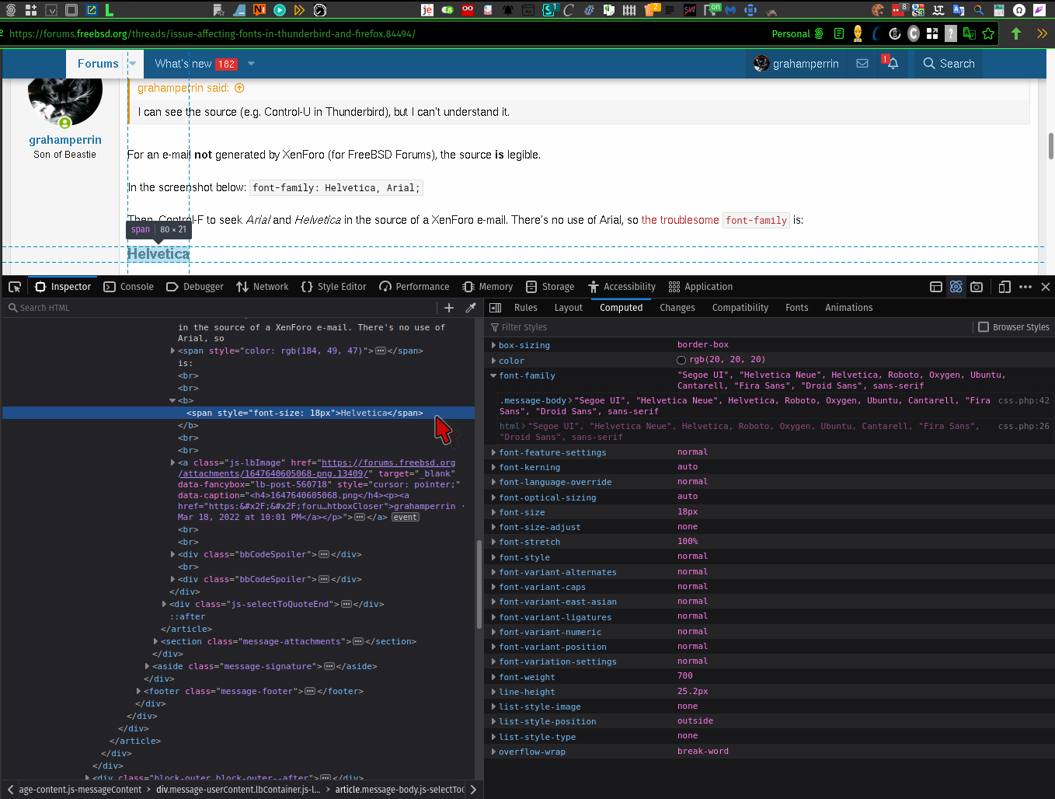This screenshot has width=1055, height=799.
Task: Click the color swatch next to rgb(20, 20, 20)
Action: tap(681, 360)
